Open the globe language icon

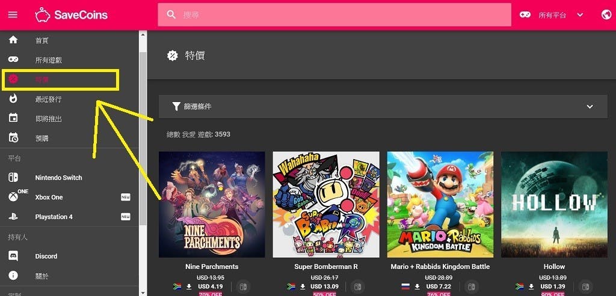[x=606, y=15]
